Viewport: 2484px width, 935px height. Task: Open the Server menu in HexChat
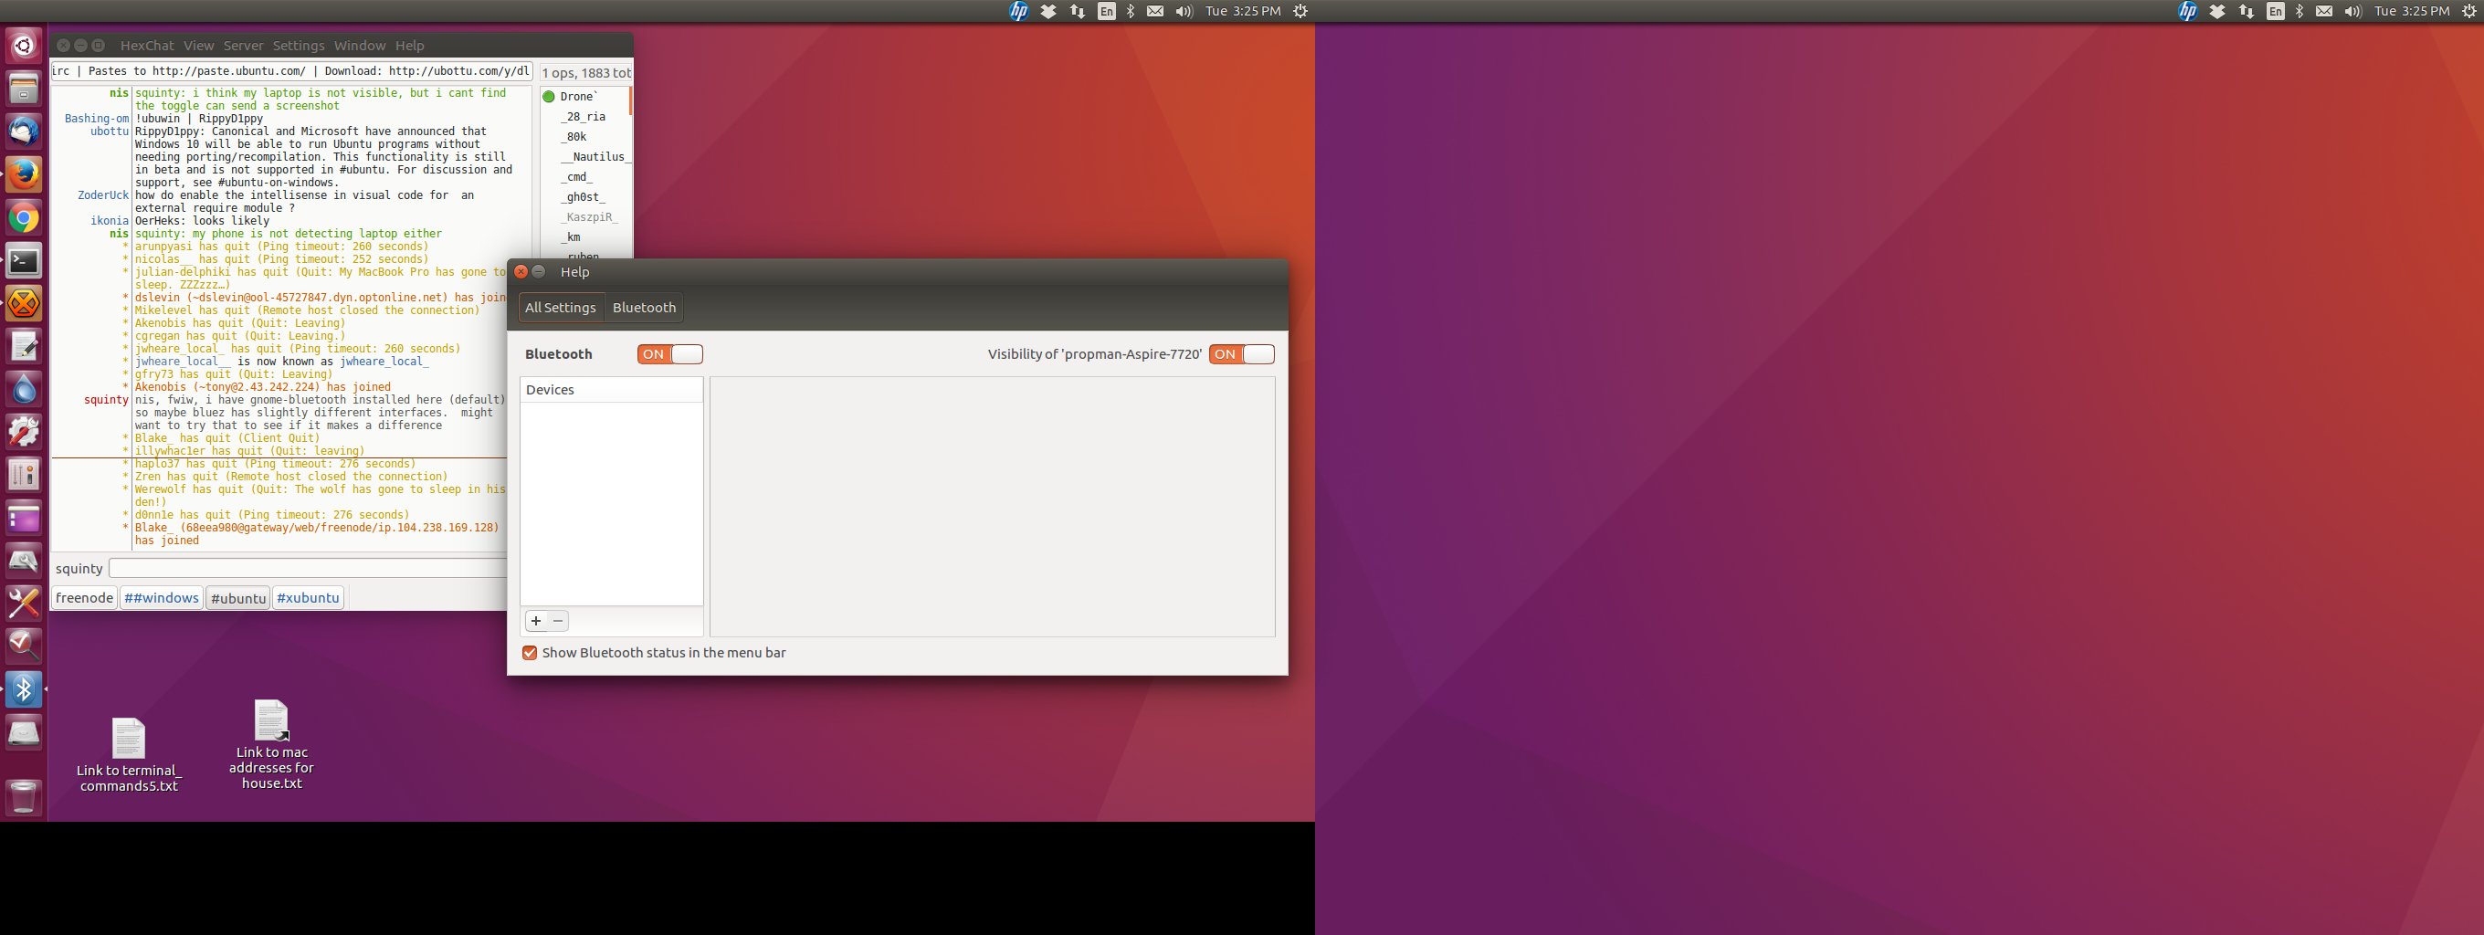coord(243,46)
